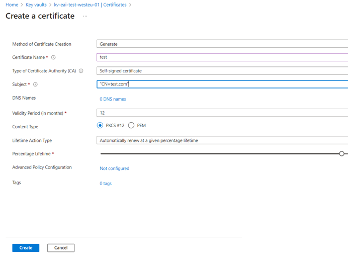Screen dimensions: 348x258
Task: Open kv-eai-test-westeu-01 Certificates breadcrumb
Action: click(x=90, y=5)
